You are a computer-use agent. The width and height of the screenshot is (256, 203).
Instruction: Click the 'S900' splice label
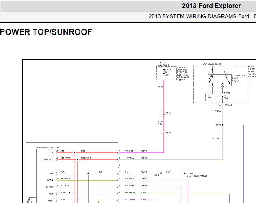218,125
